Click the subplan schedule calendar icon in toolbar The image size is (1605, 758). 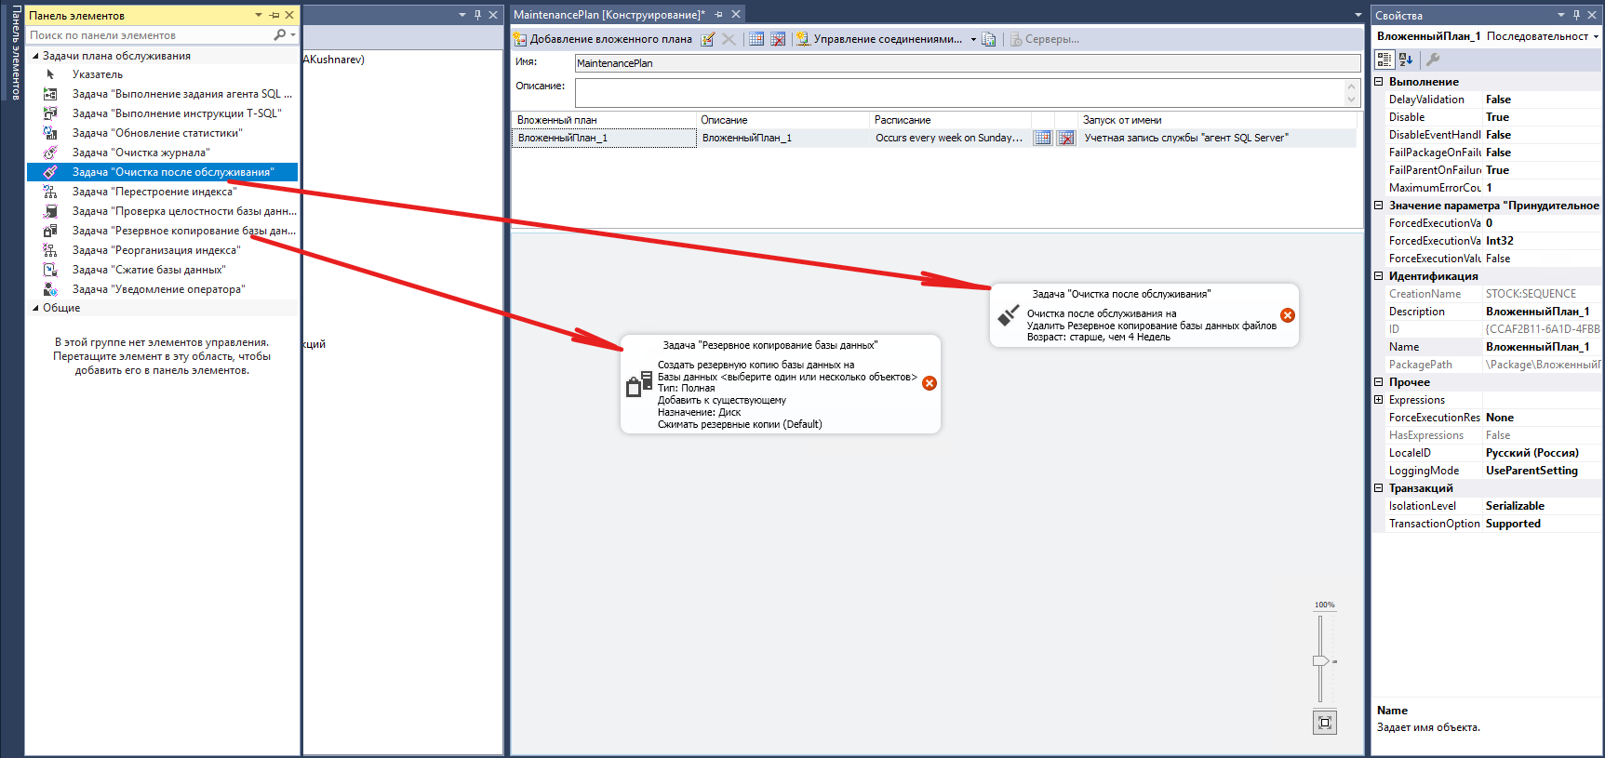(756, 39)
